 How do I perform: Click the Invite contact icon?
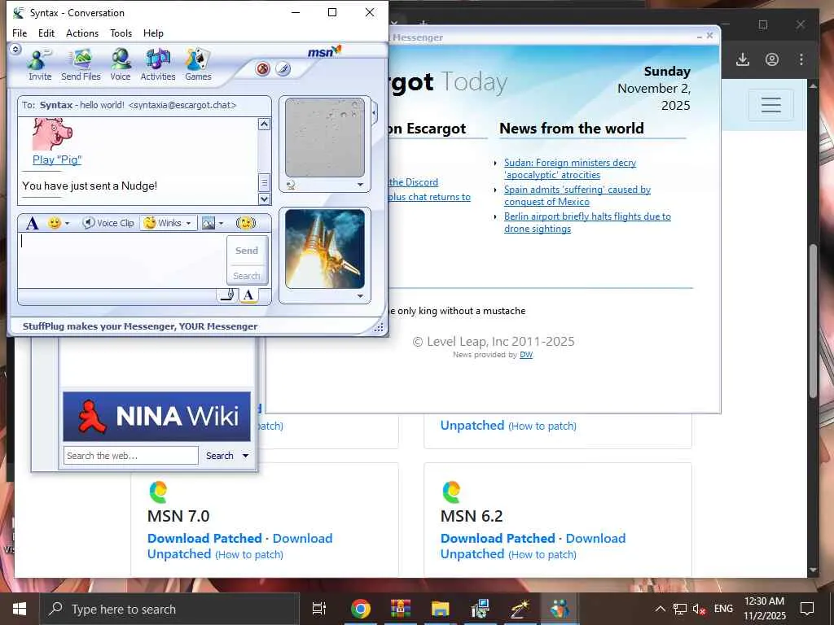40,65
